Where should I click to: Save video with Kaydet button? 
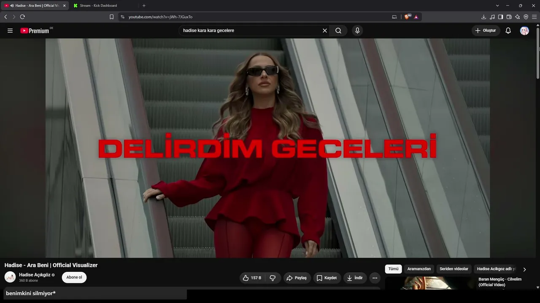coord(327,278)
